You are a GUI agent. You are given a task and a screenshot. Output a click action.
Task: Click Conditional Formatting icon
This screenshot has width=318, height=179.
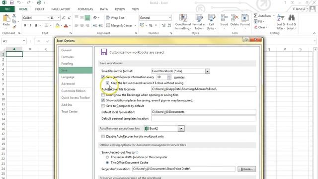(183, 18)
